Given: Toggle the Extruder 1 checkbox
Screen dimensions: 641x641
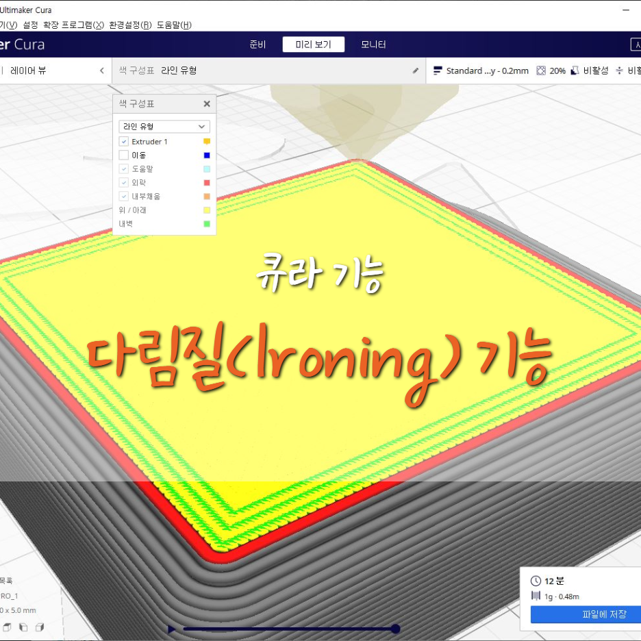Looking at the screenshot, I should (x=123, y=142).
